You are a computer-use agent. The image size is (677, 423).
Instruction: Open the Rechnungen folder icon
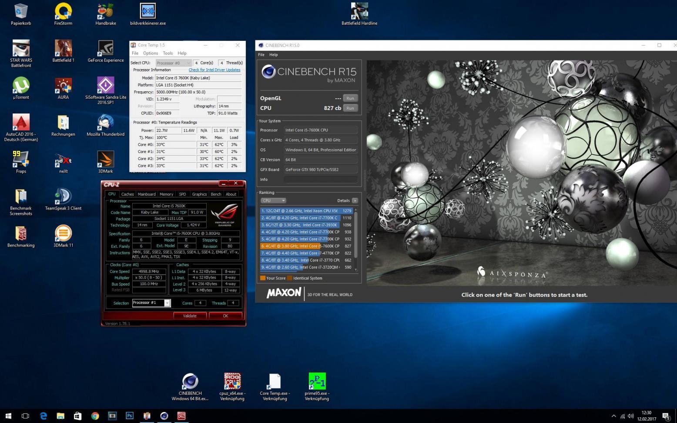pyautogui.click(x=63, y=125)
